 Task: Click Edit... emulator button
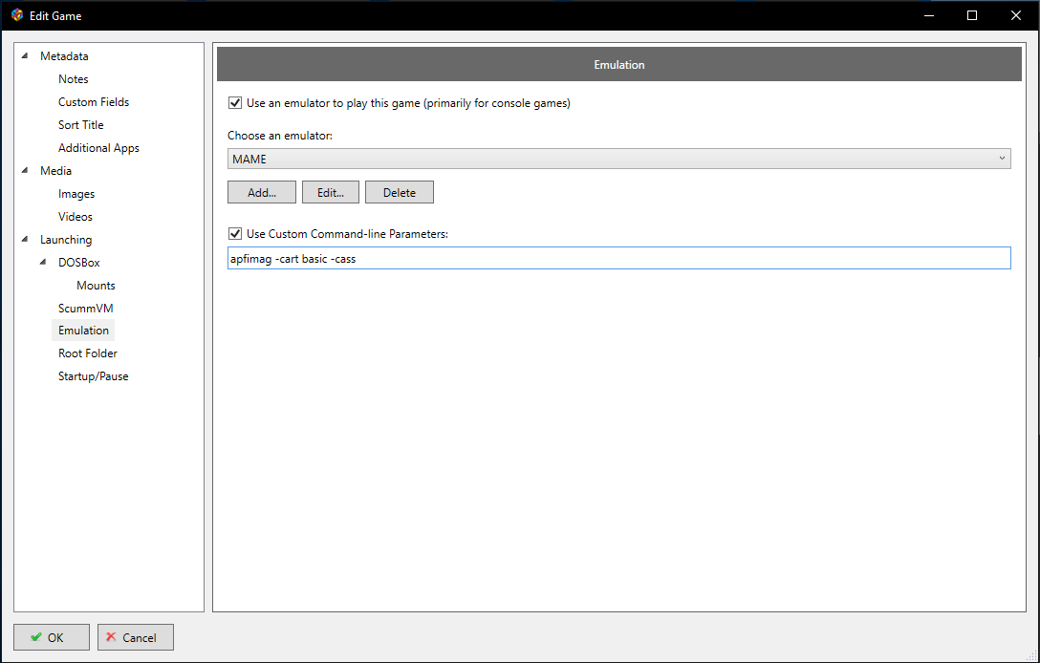(331, 192)
